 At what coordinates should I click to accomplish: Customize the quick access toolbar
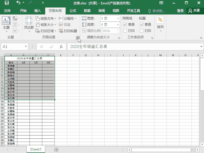[43, 3]
